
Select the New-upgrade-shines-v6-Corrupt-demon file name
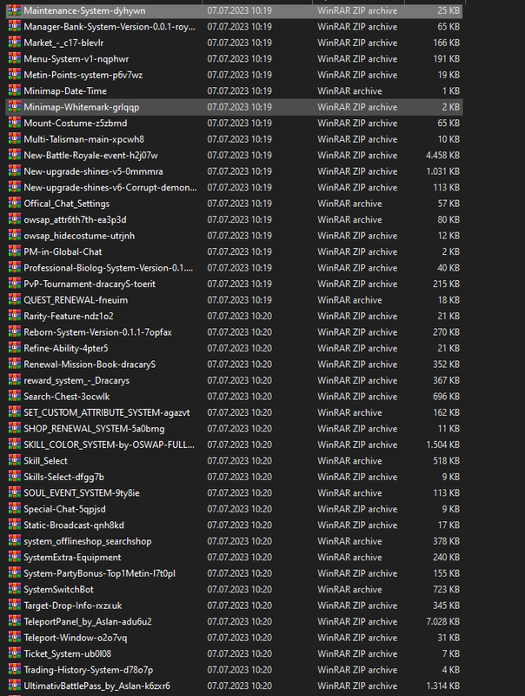[110, 187]
